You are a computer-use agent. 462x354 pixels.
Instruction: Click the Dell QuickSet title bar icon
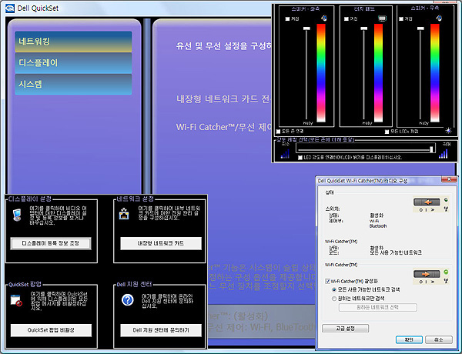coord(10,8)
